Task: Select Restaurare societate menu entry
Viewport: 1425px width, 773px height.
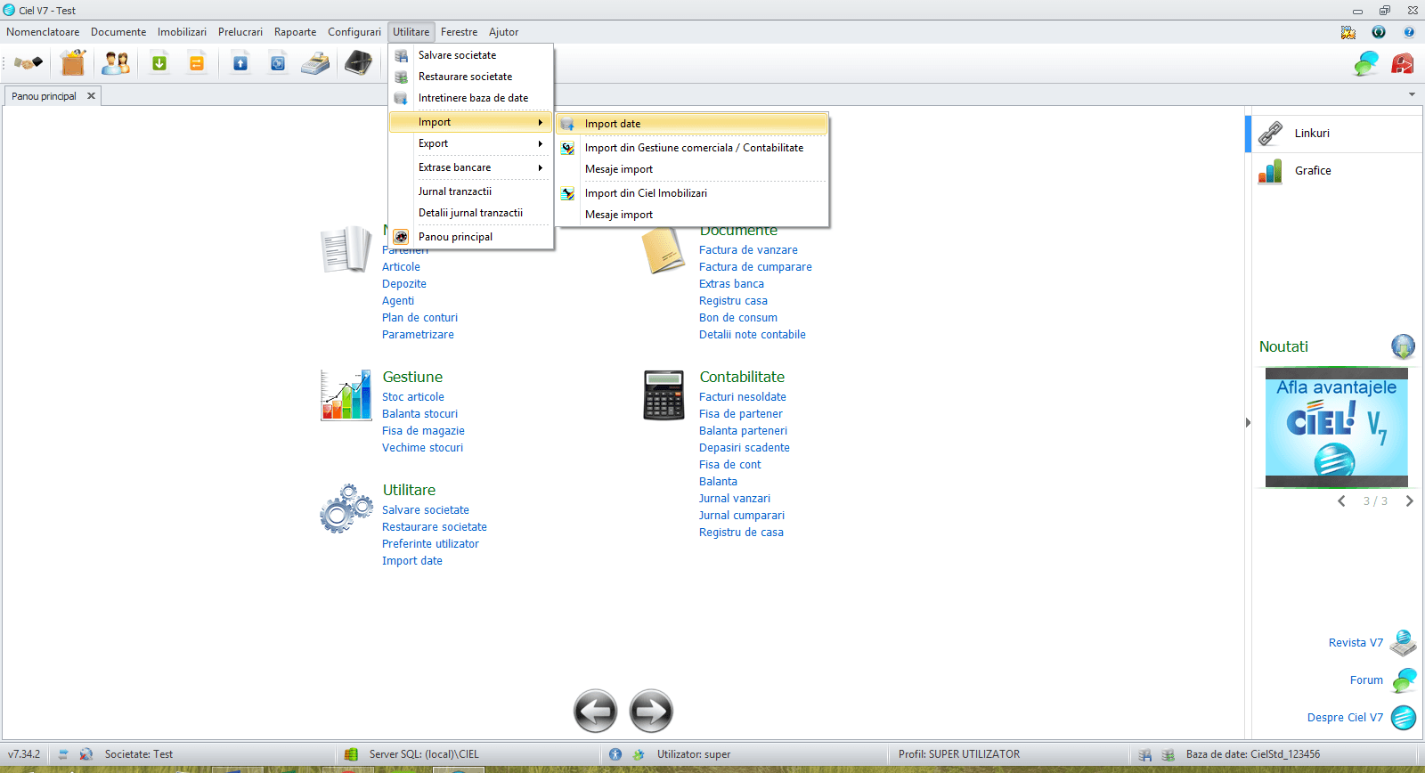Action: (470, 77)
